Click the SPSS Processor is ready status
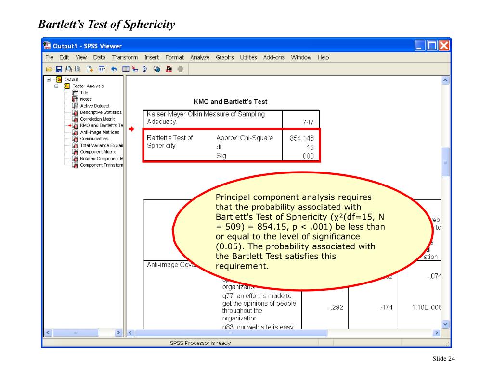This screenshot has width=493, height=369. (x=200, y=343)
